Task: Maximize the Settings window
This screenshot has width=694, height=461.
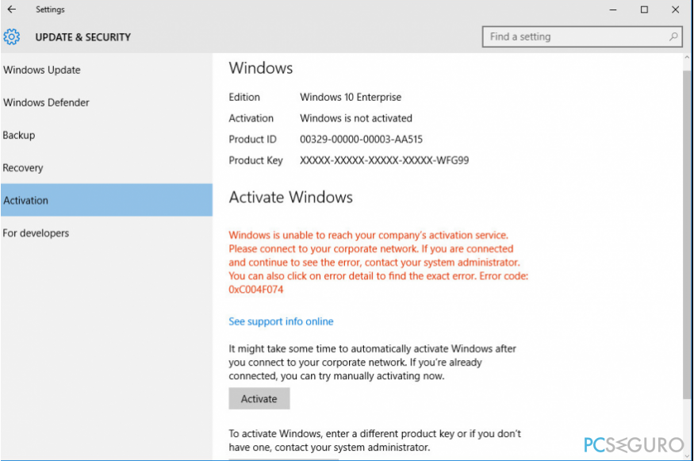Action: (x=644, y=10)
